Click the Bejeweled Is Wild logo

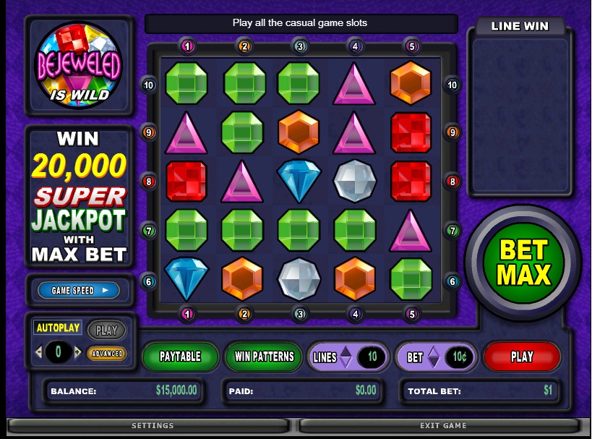[79, 65]
